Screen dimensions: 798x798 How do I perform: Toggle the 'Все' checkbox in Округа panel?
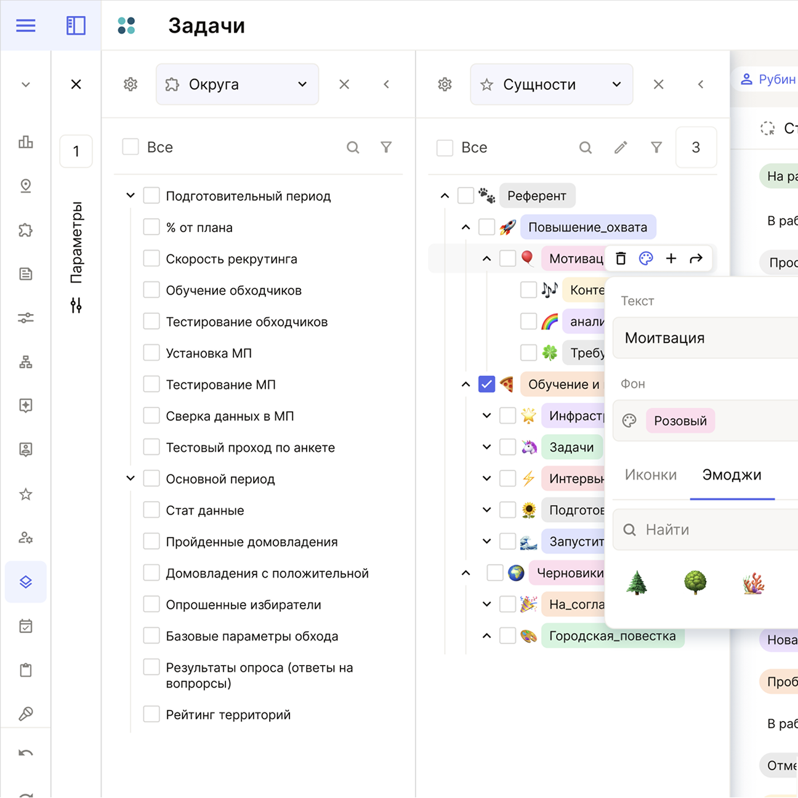click(131, 147)
